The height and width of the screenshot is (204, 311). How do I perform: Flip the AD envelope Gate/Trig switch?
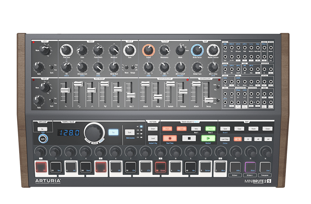coord(218,87)
